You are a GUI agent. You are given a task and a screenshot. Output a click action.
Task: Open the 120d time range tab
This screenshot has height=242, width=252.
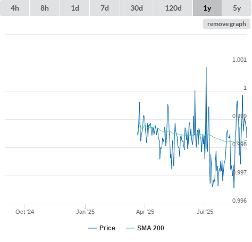tap(173, 8)
